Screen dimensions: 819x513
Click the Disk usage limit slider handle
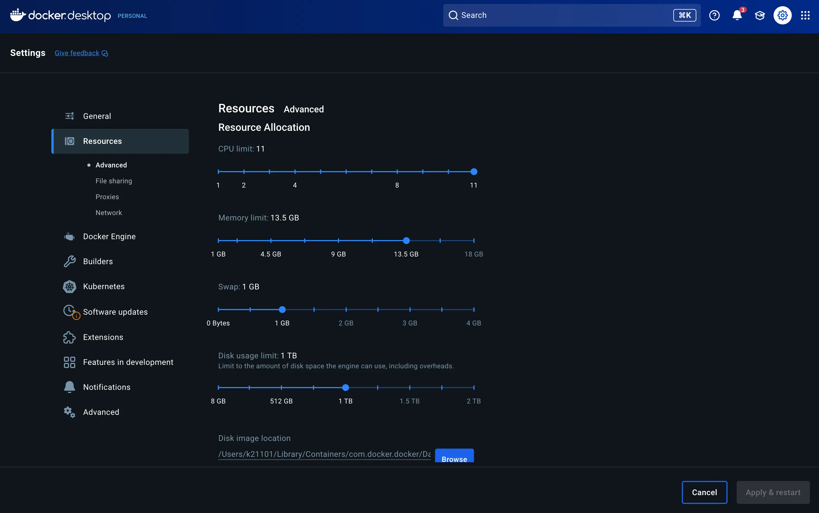(x=346, y=388)
